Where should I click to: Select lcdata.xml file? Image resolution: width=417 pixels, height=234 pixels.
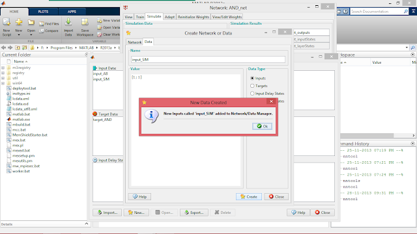[x=20, y=99]
